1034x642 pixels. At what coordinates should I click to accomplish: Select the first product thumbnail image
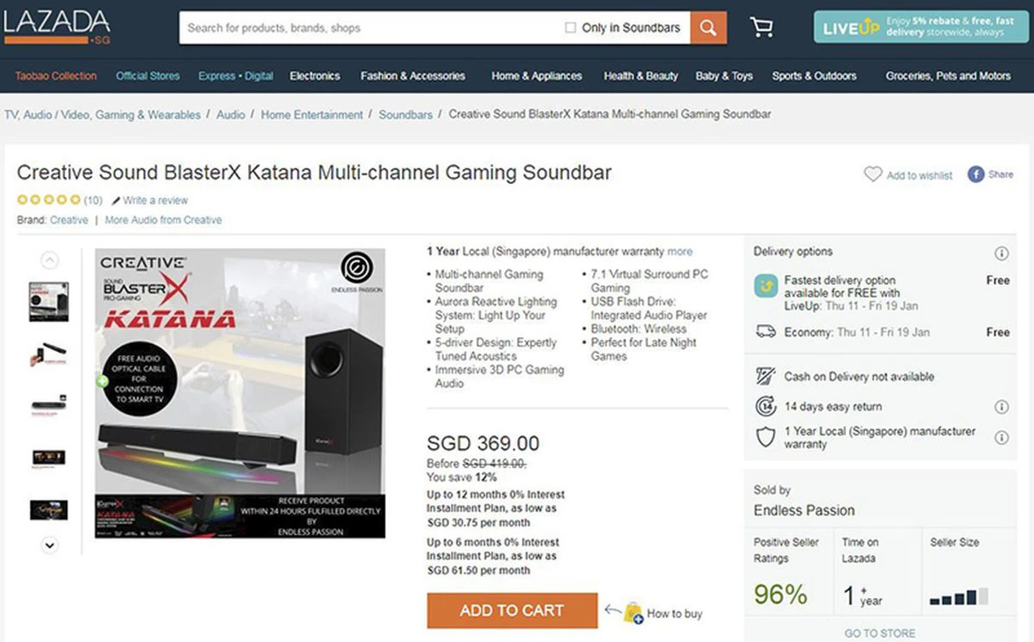click(x=49, y=302)
